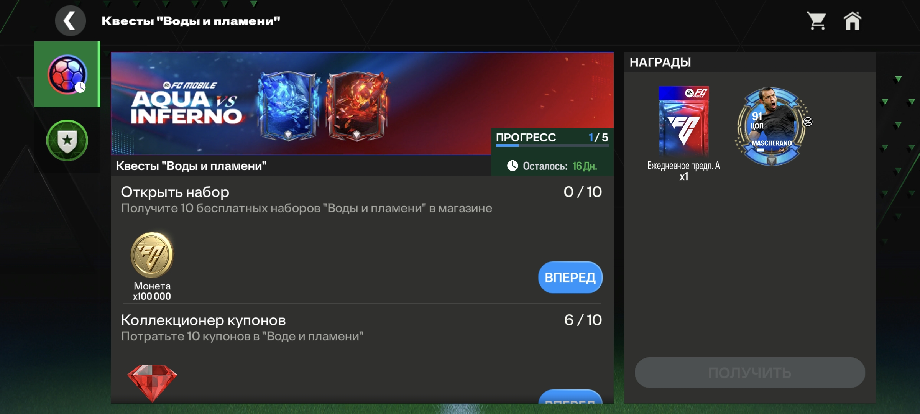Select the Aqua vs Inferno ball tab
The height and width of the screenshot is (414, 920).
click(67, 74)
